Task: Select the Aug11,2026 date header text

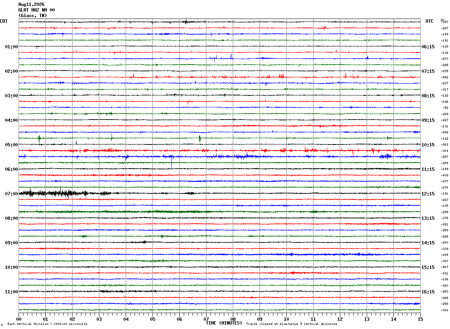Action: (x=31, y=4)
